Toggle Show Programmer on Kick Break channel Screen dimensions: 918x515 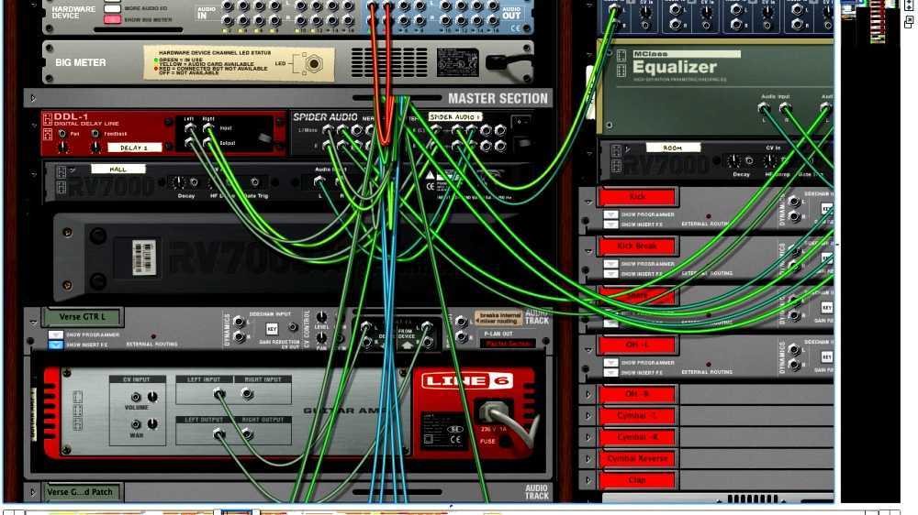(x=610, y=264)
